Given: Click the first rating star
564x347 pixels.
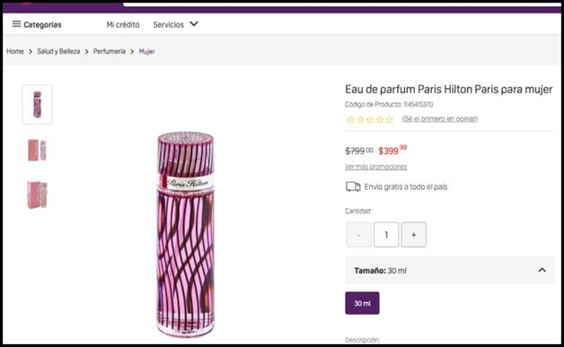Looking at the screenshot, I should coord(350,119).
